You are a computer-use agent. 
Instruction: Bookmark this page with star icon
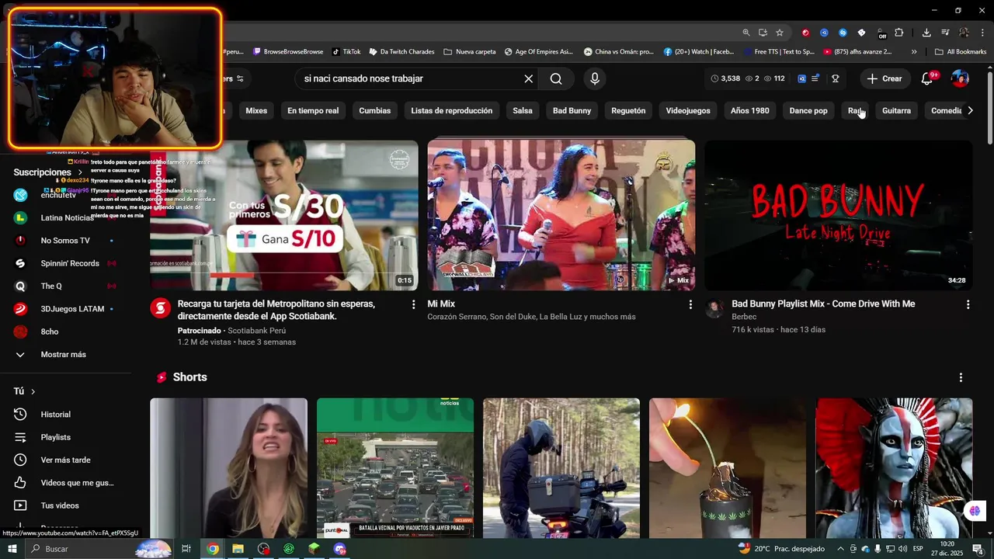[x=780, y=33]
